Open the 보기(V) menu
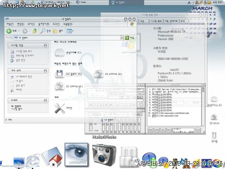225x169 pixels. tap(31, 24)
